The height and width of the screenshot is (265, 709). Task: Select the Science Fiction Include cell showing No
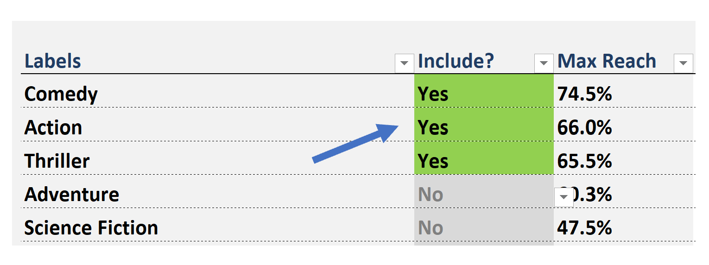tap(484, 225)
